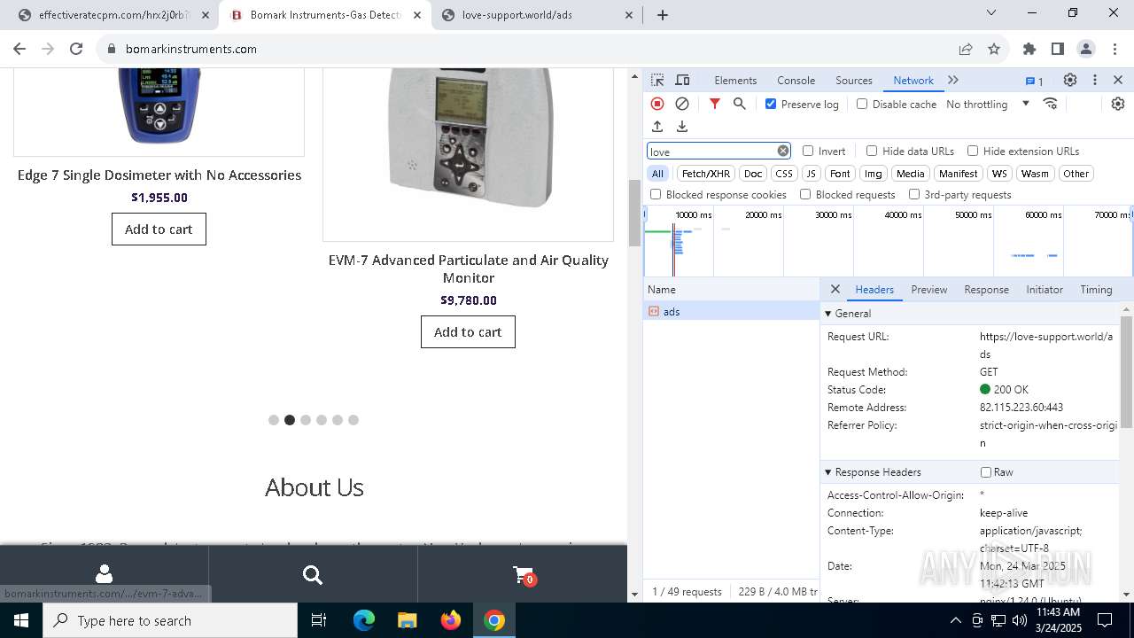Open Network panel settings gear
Screen dimensions: 1134x638
(x=1118, y=104)
